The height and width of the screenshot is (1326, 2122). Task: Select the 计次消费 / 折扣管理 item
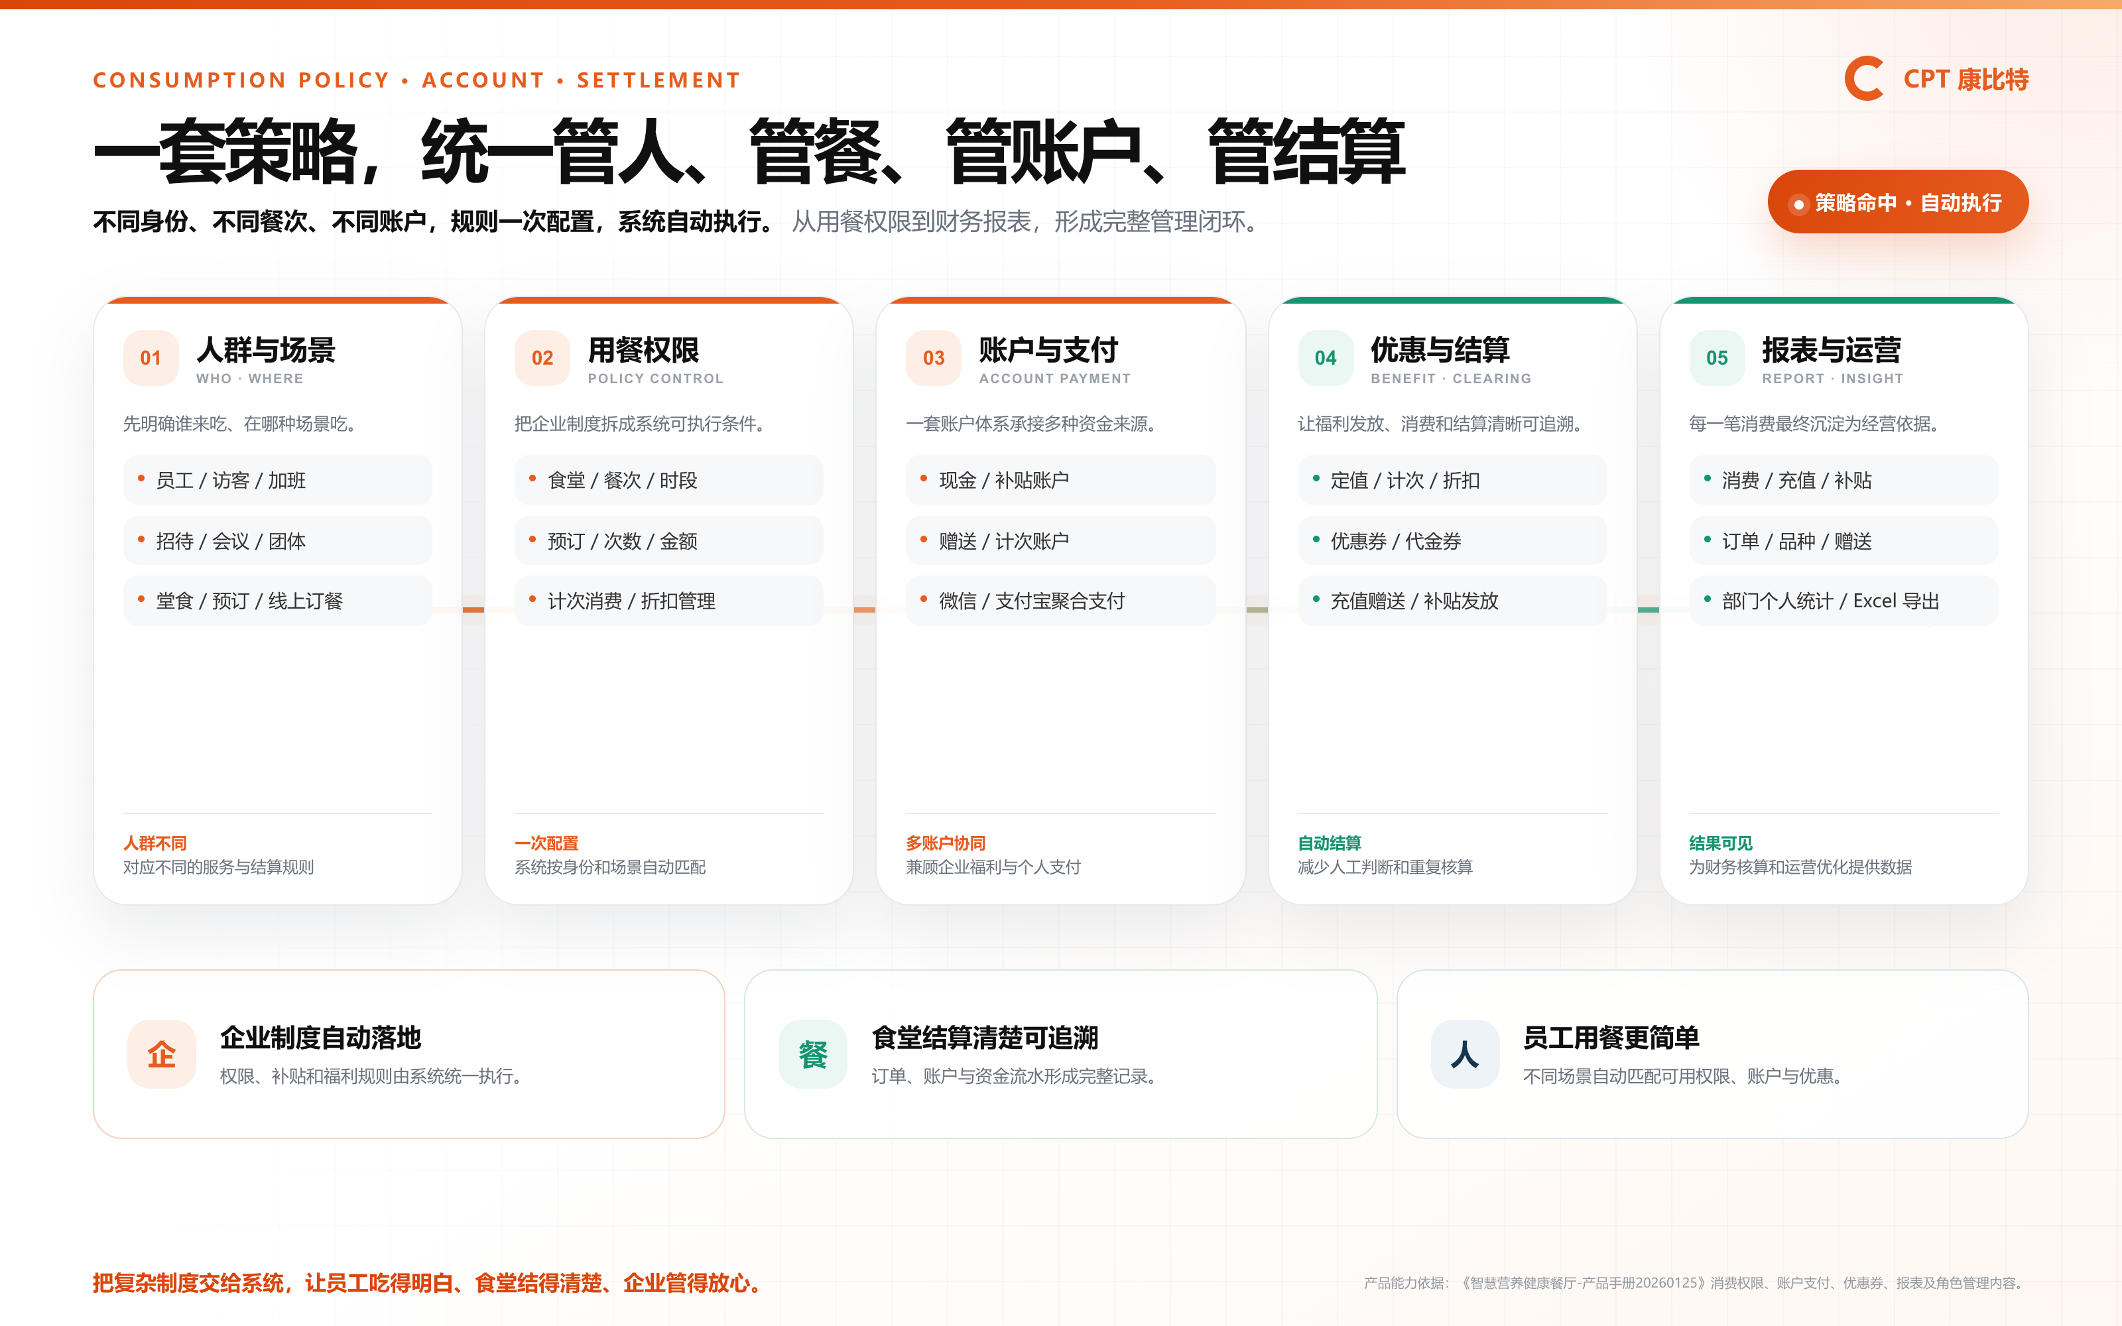[669, 601]
